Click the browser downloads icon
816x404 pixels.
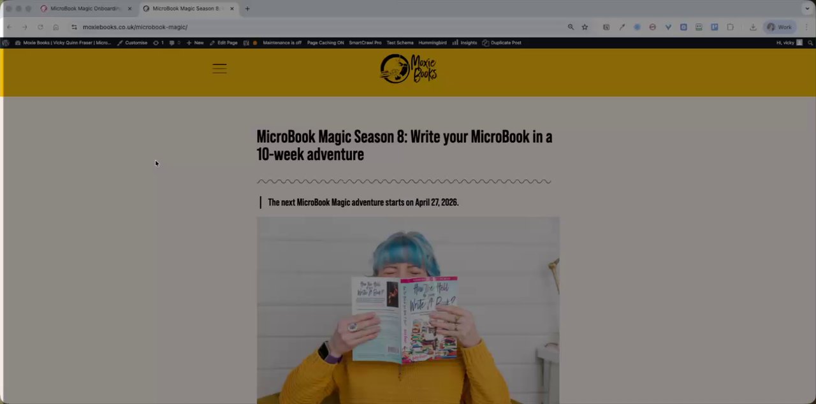pos(753,27)
